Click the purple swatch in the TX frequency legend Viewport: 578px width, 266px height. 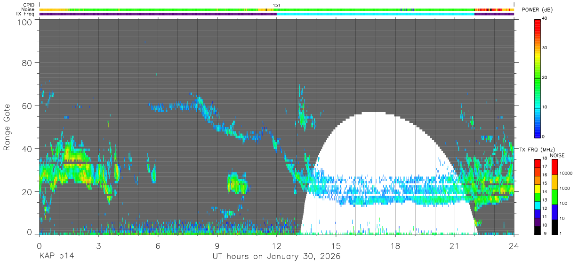coord(538,221)
